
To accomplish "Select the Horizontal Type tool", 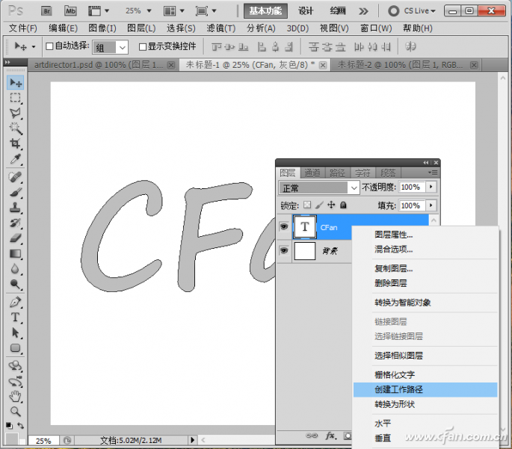I will (x=15, y=318).
